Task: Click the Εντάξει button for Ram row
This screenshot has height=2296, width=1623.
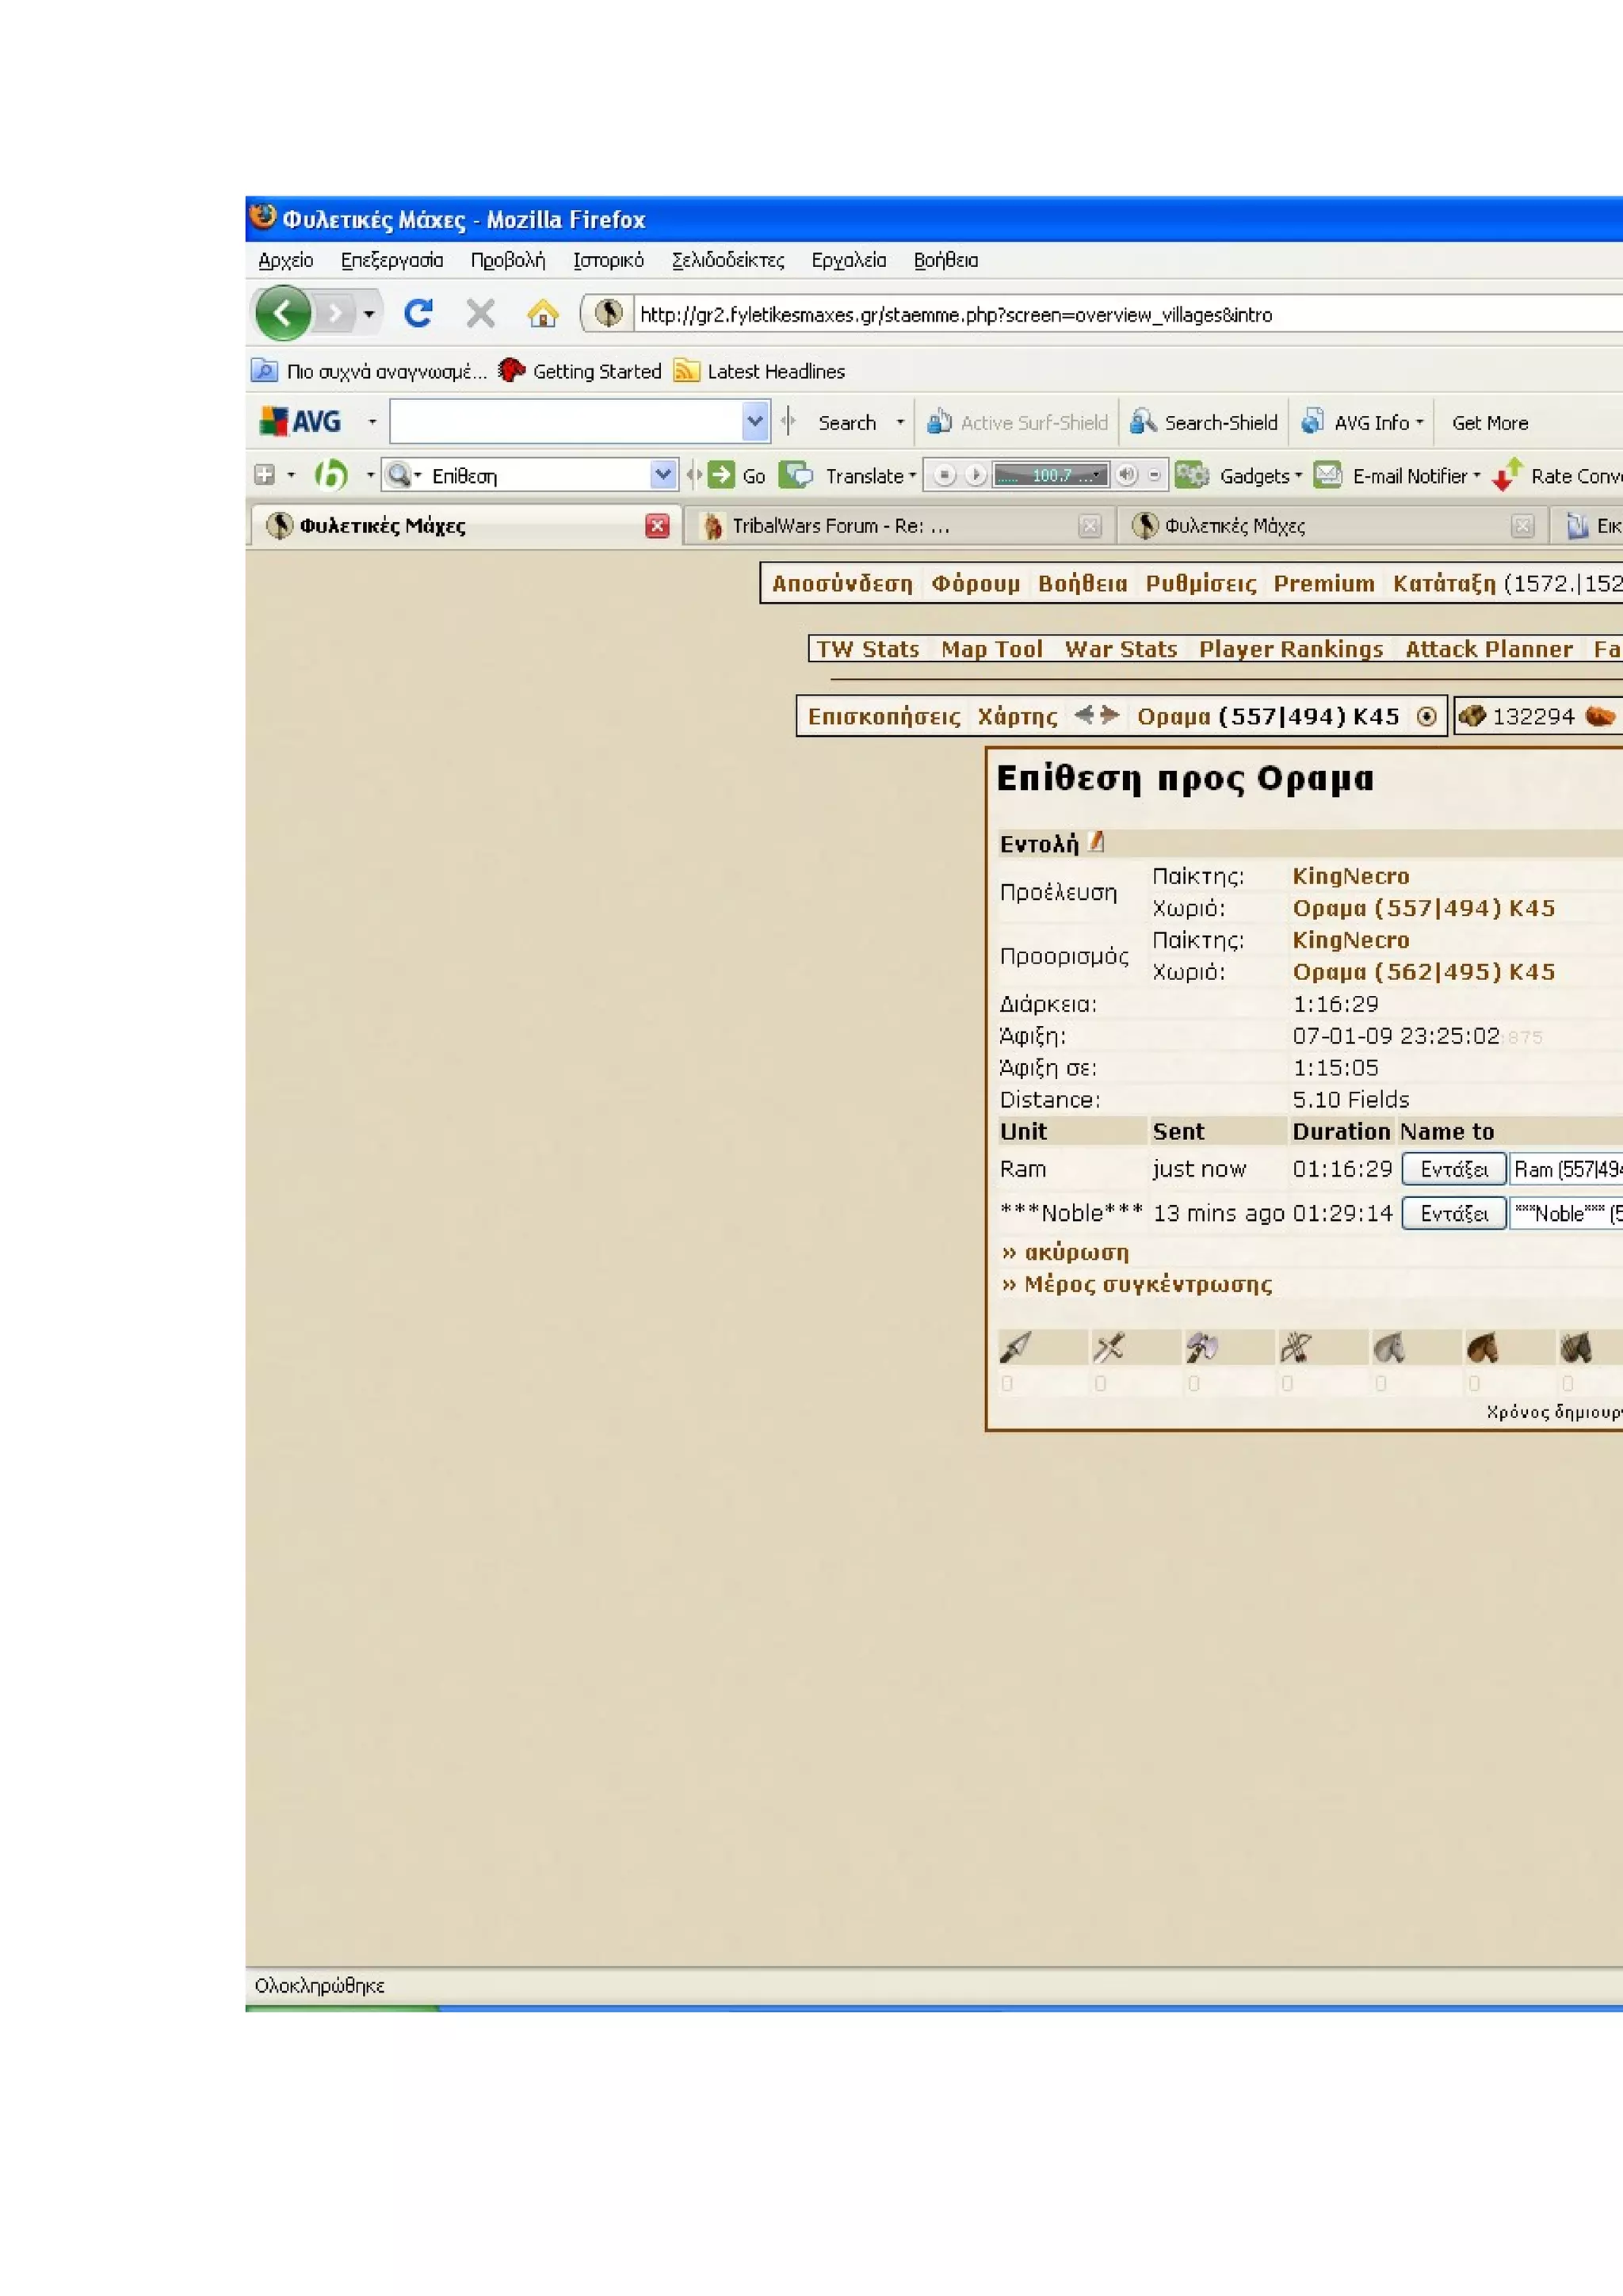Action: point(1453,1169)
